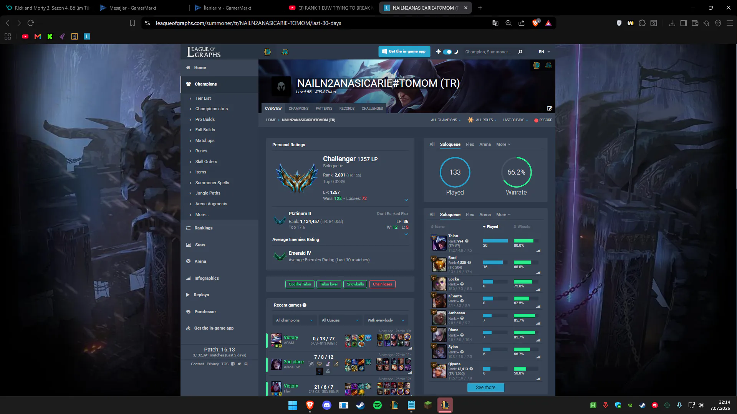This screenshot has width=737, height=414.
Task: Open the Replays sidebar menu item
Action: [201, 295]
